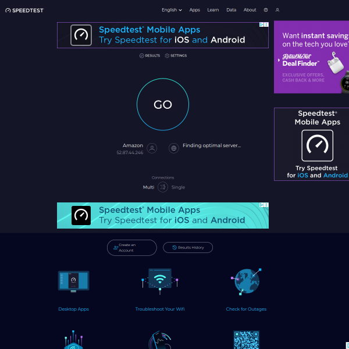Click the phone chart illustration at bottom
The height and width of the screenshot is (349, 349).
tap(160, 340)
